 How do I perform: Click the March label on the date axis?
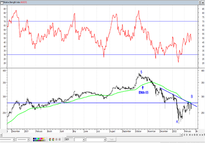(x=50, y=131)
